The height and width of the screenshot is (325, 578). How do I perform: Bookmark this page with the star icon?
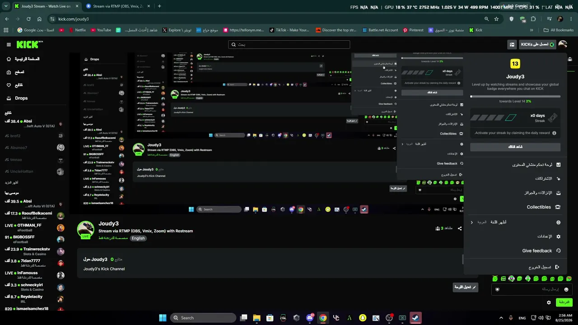click(x=496, y=19)
